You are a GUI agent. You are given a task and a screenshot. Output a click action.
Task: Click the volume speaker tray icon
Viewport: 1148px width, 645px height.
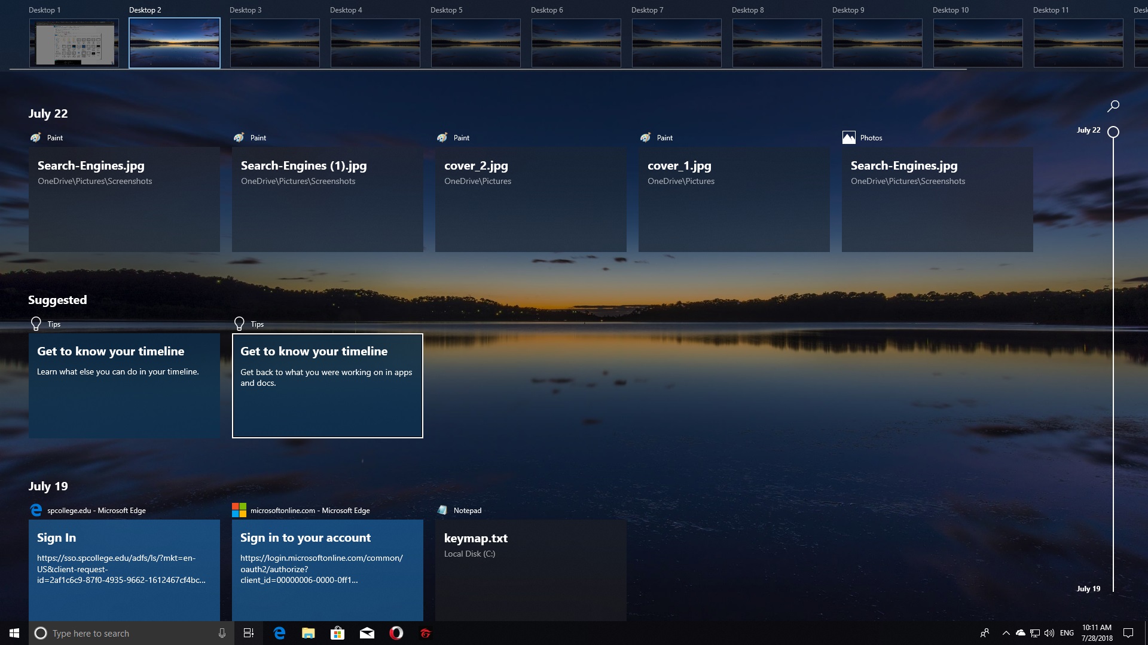click(1049, 633)
